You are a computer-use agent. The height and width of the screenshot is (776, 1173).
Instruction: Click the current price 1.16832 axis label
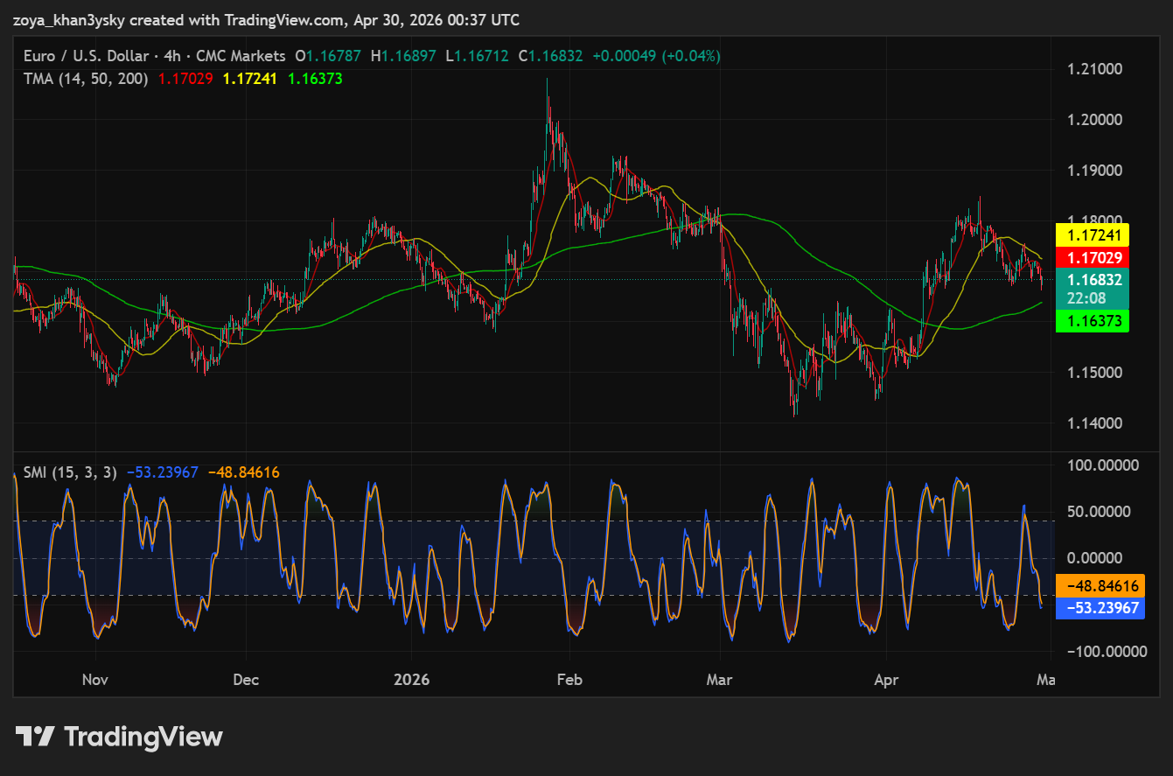coord(1093,280)
